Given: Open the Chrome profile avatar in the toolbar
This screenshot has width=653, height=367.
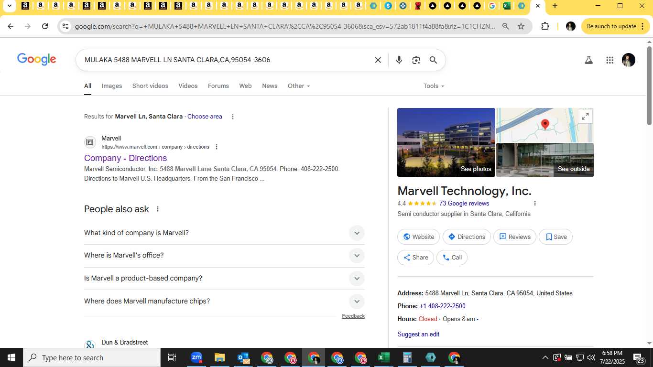Looking at the screenshot, I should 570,26.
